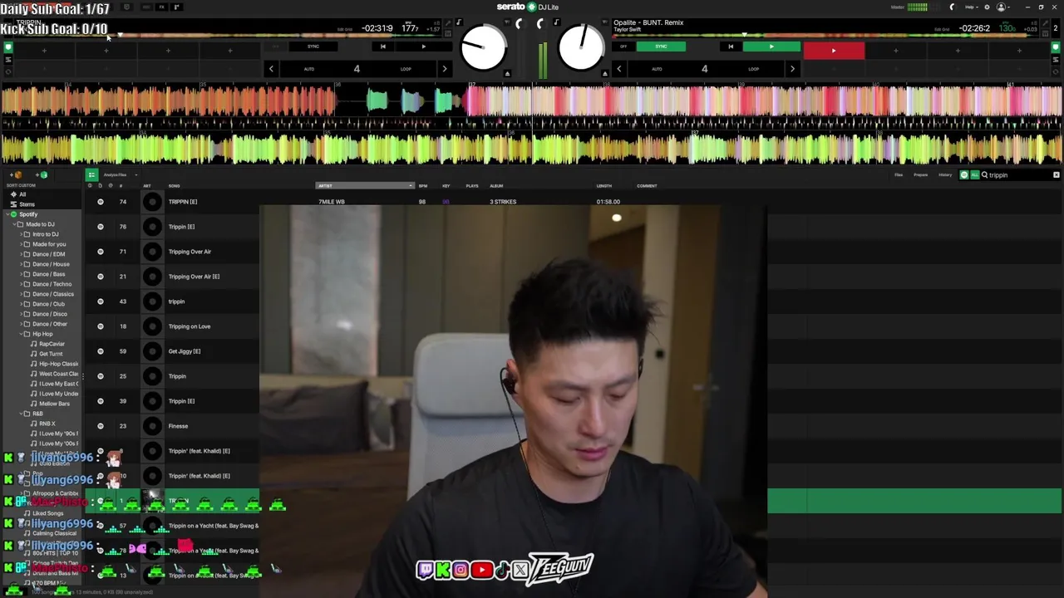The height and width of the screenshot is (598, 1064).
Task: Play the left deck
Action: [424, 47]
